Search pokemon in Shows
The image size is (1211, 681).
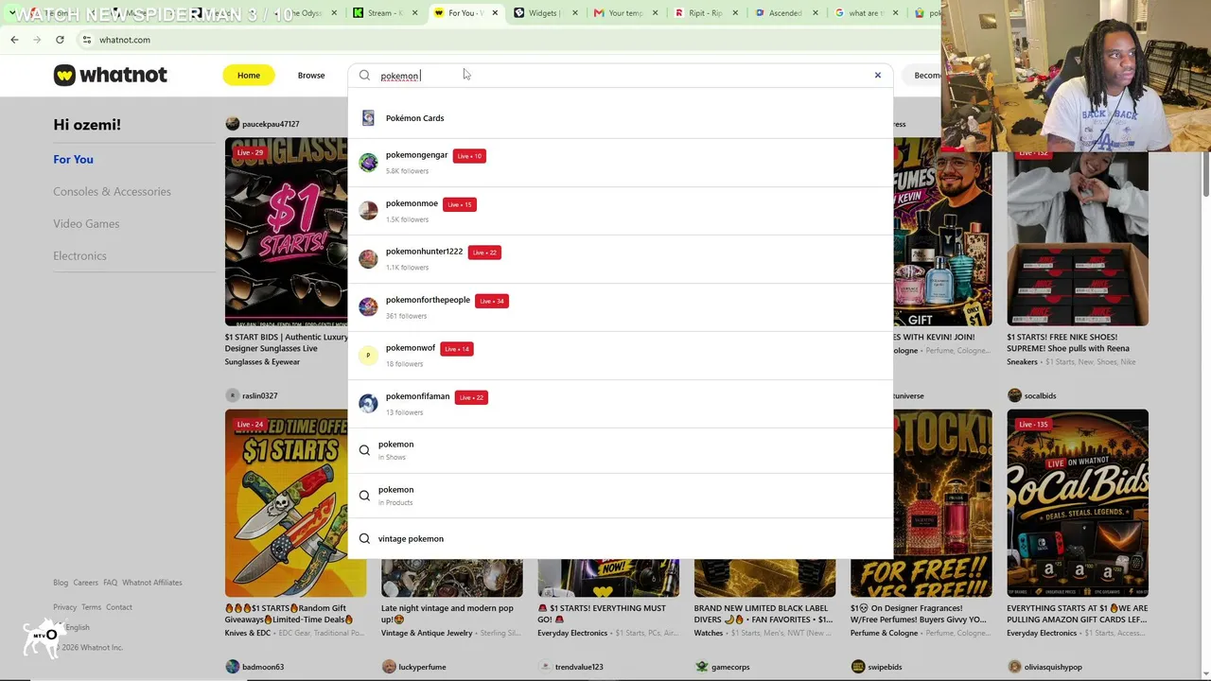click(x=621, y=450)
